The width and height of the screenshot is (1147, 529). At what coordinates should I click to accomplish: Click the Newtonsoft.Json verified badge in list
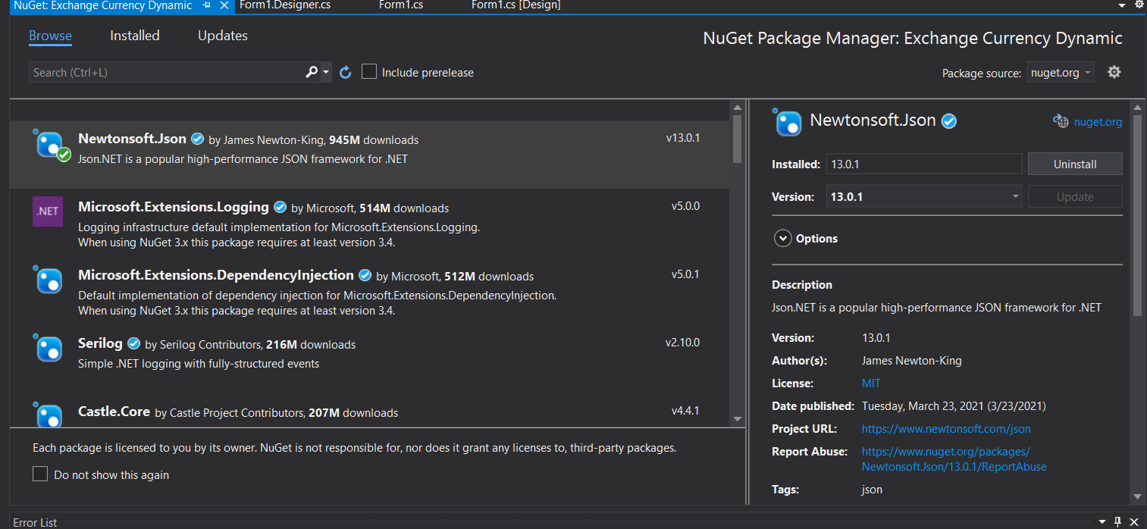198,139
